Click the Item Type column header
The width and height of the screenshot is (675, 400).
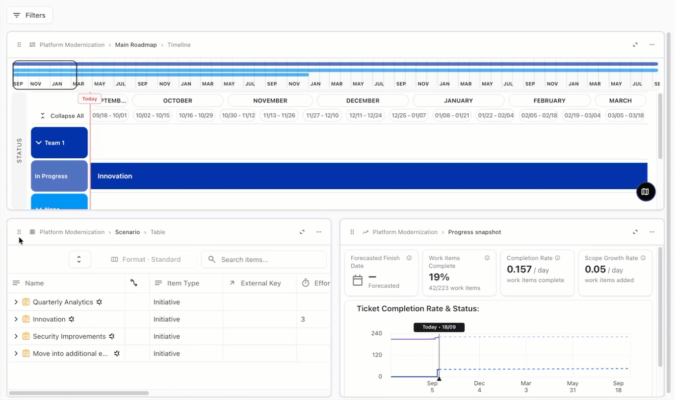coord(186,283)
